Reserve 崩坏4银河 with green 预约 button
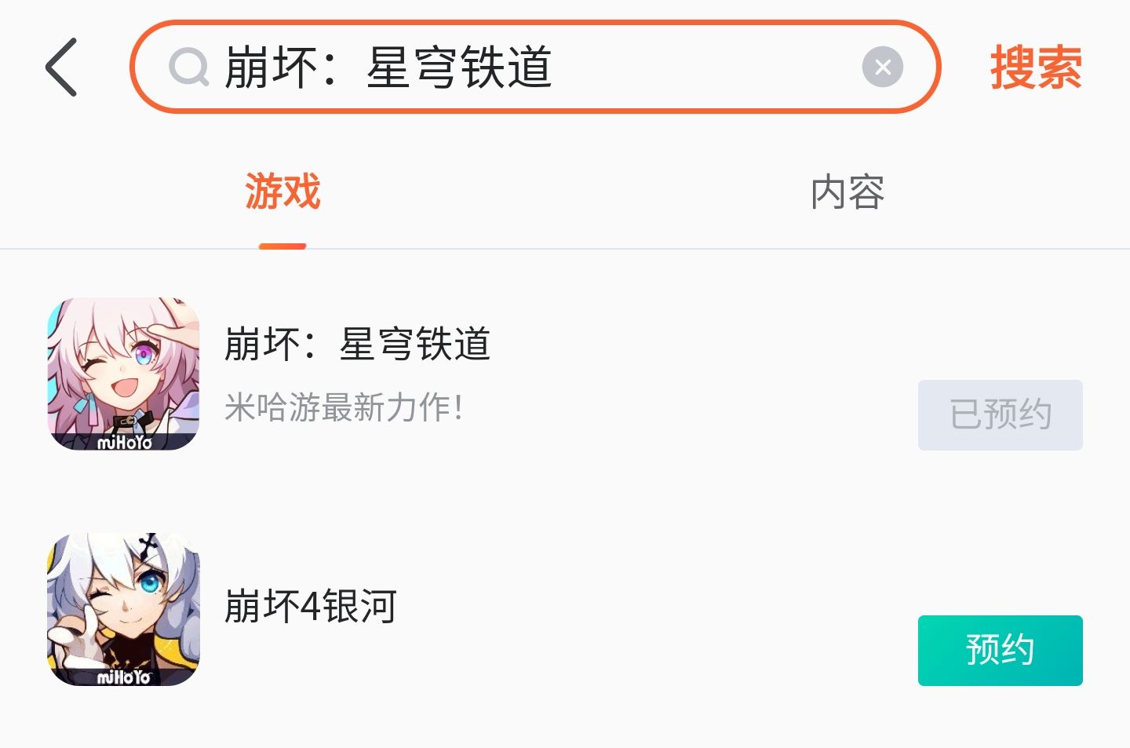 (1000, 650)
